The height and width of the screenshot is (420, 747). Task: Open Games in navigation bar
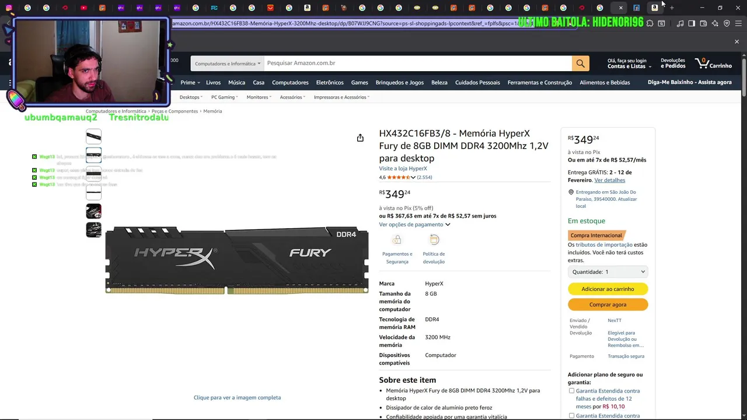coord(359,82)
